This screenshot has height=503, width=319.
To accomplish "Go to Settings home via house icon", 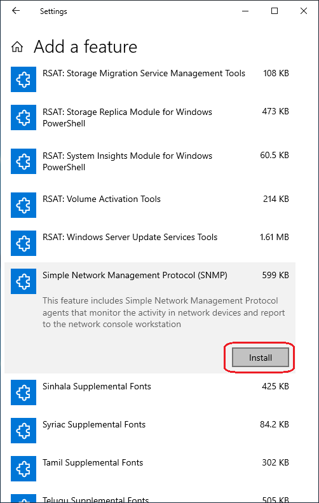I will tap(17, 47).
